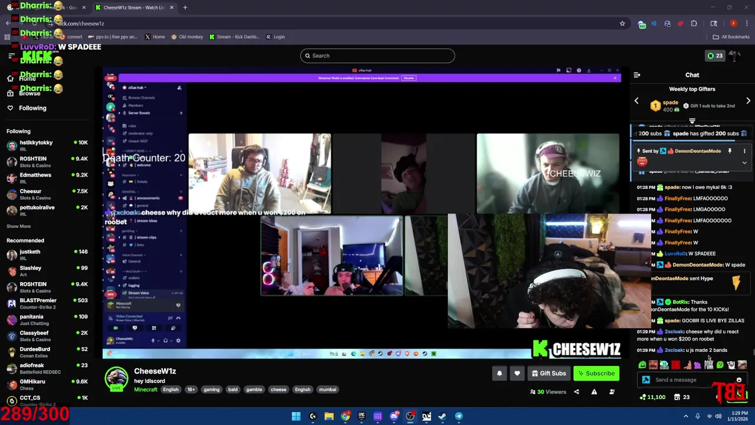Open recommended channel Slashley
This screenshot has height=425, width=755.
pyautogui.click(x=47, y=271)
